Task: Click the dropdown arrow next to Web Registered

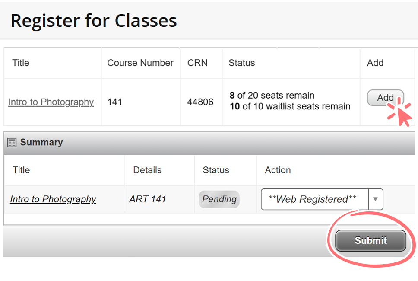Action: pyautogui.click(x=375, y=199)
